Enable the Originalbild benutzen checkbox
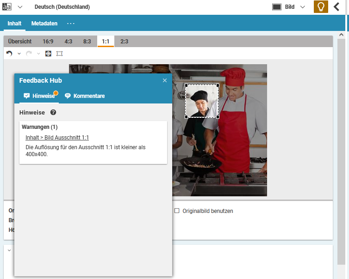 (177, 211)
